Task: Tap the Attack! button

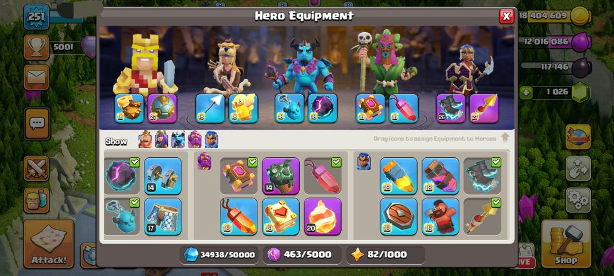Action: (49, 244)
